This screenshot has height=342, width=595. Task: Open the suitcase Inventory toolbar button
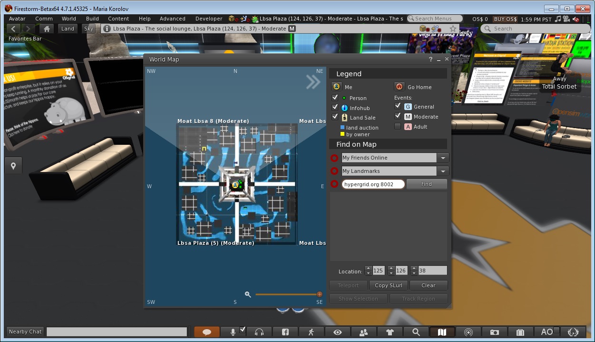[x=521, y=332]
